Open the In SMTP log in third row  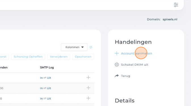pos(41,99)
